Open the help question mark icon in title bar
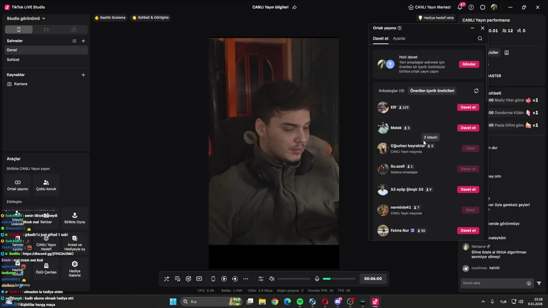 [x=471, y=7]
